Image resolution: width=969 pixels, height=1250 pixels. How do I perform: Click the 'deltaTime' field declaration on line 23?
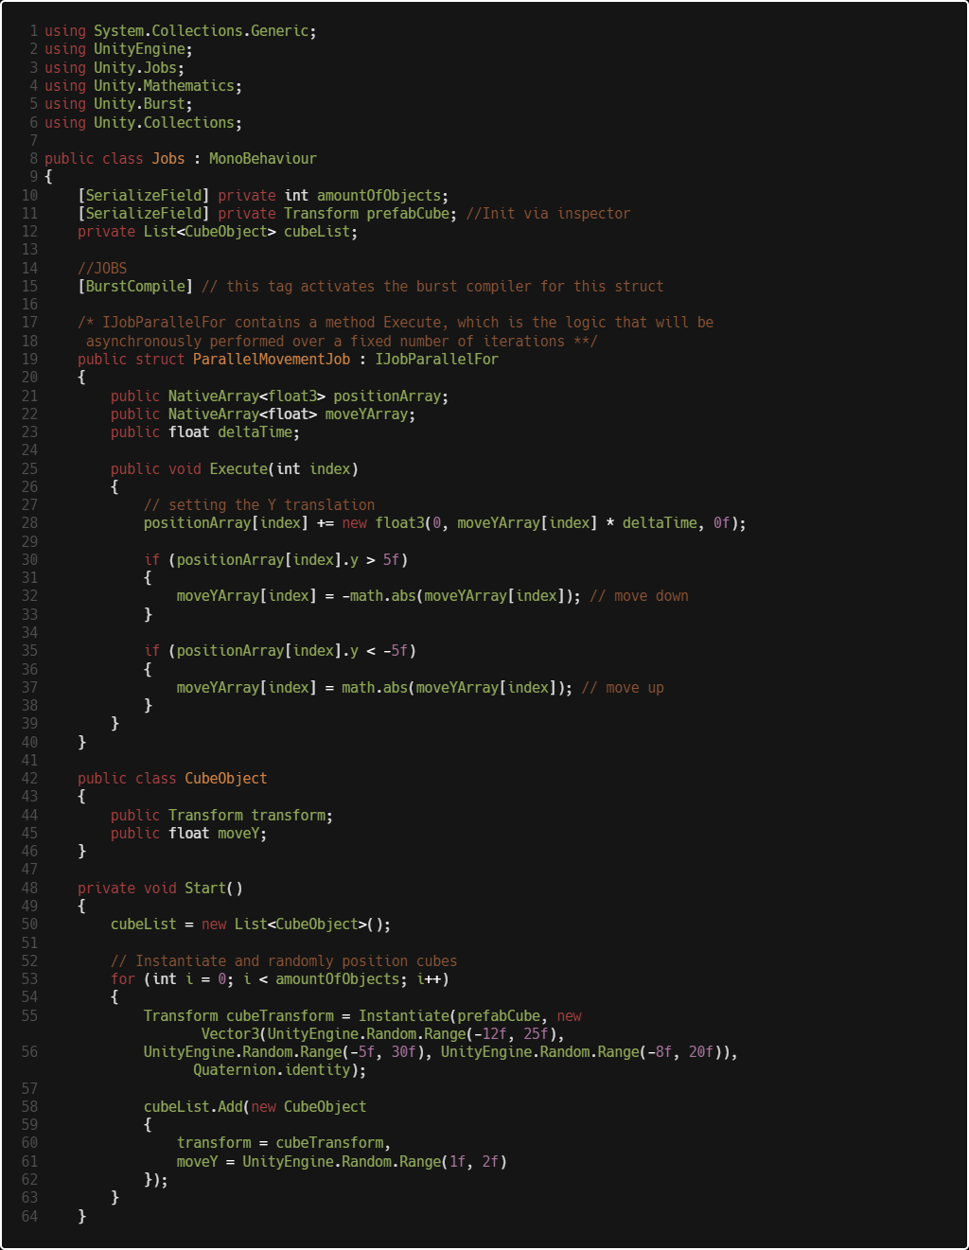(255, 432)
